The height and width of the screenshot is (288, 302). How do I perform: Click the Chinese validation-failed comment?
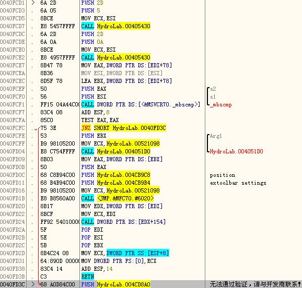pos(255,284)
